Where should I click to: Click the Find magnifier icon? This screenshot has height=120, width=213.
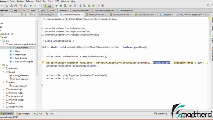(x=21, y=6)
